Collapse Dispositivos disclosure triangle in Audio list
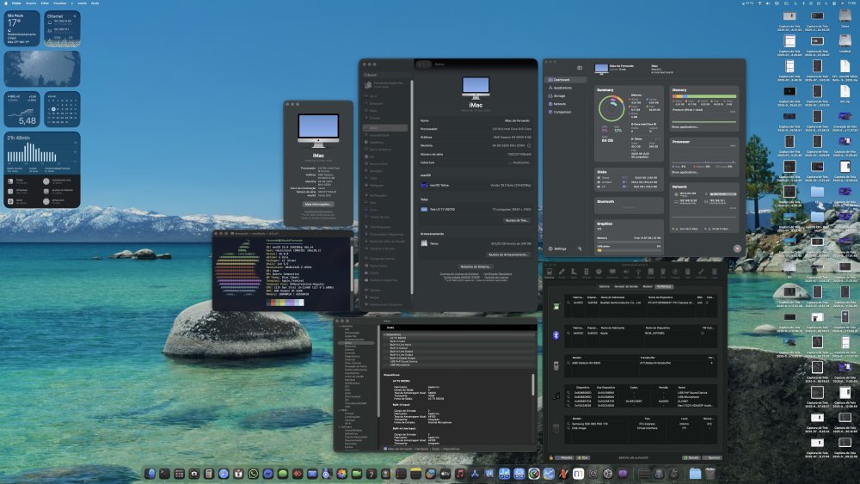This screenshot has width=860, height=484. tap(384, 334)
